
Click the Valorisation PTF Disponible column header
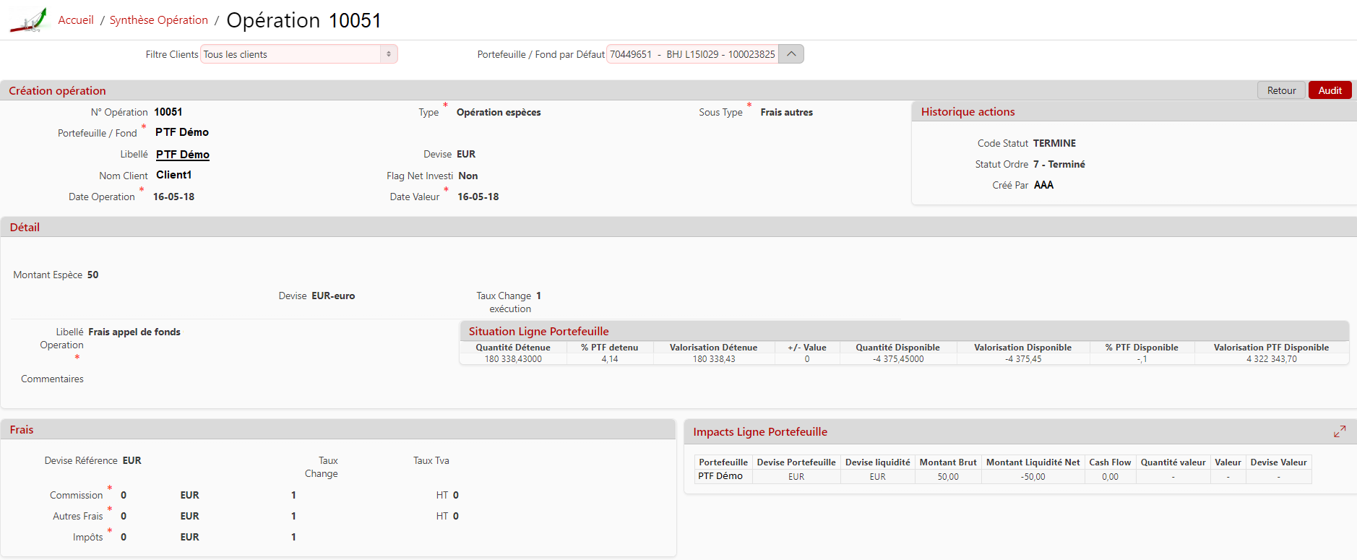(x=1270, y=348)
